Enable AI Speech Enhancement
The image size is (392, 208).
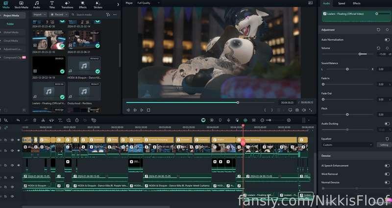point(387,165)
